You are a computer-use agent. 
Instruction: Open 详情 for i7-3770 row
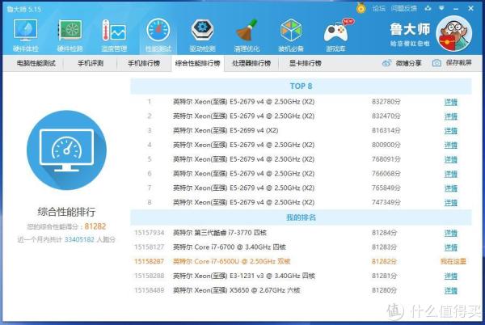point(451,233)
